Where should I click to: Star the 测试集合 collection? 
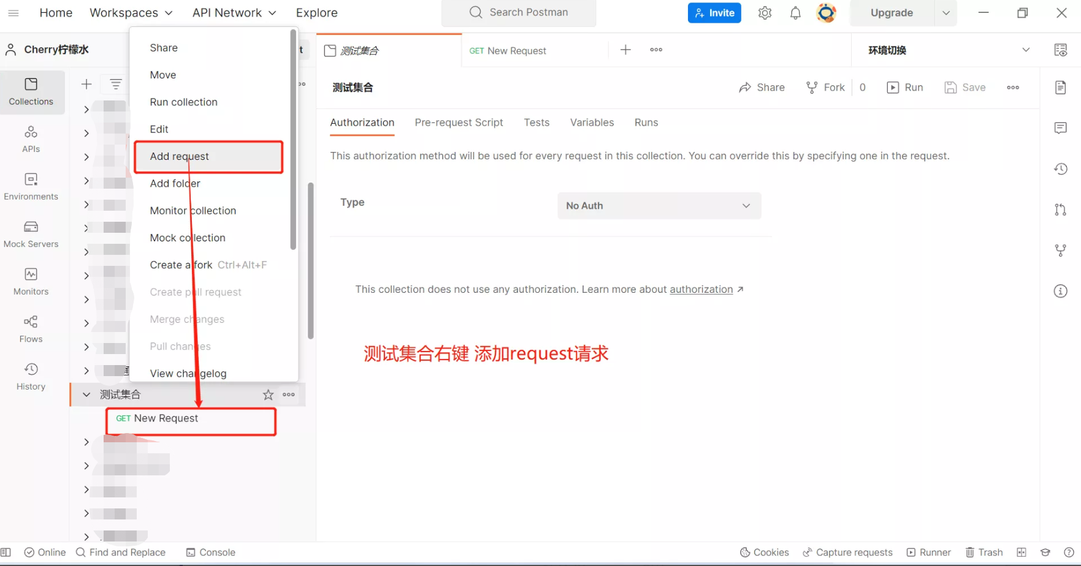pos(268,395)
